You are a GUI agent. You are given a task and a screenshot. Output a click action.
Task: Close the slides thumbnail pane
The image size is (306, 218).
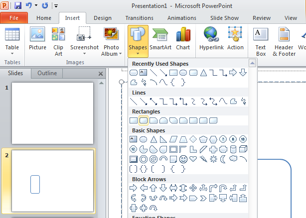click(101, 74)
